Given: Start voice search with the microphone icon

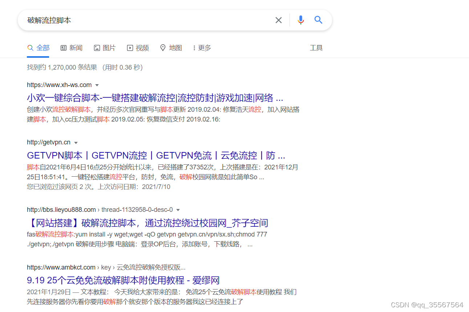Looking at the screenshot, I should [x=300, y=20].
